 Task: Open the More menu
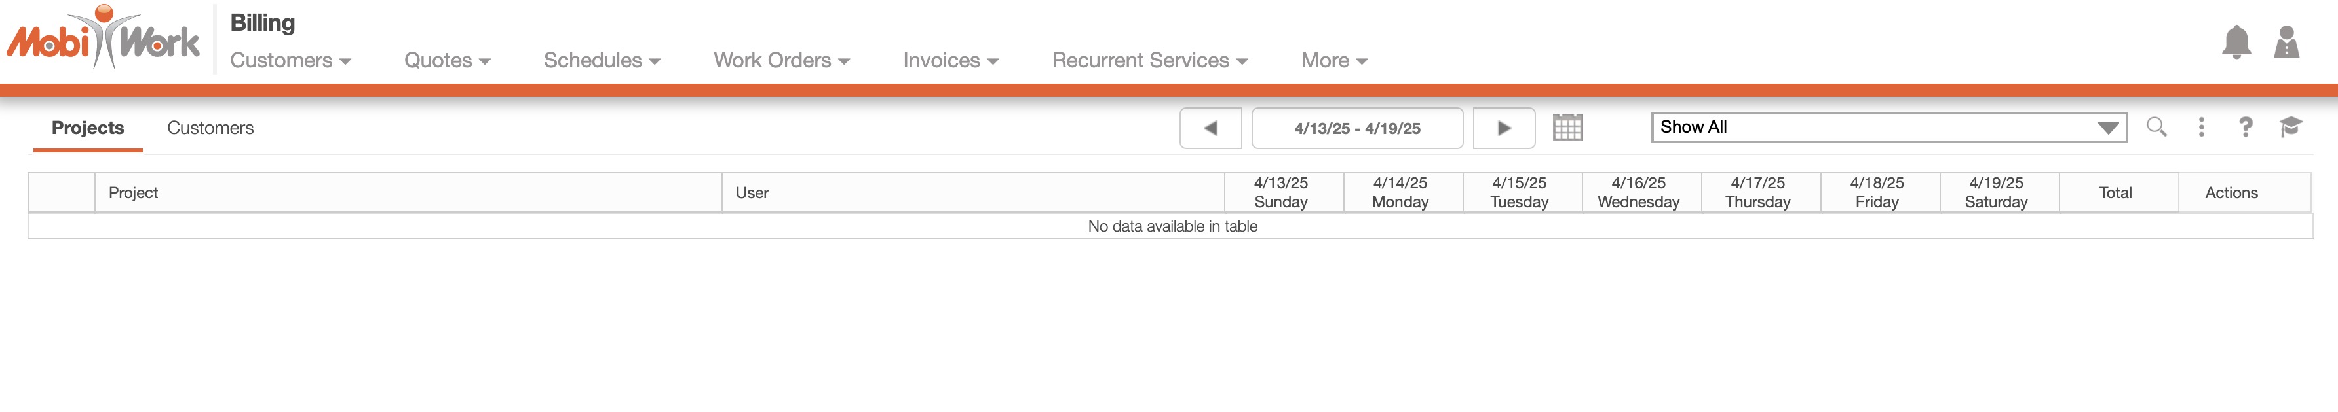click(x=1334, y=61)
